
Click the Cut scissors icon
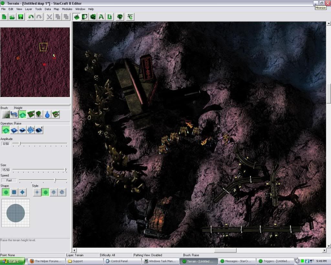pos(49,17)
